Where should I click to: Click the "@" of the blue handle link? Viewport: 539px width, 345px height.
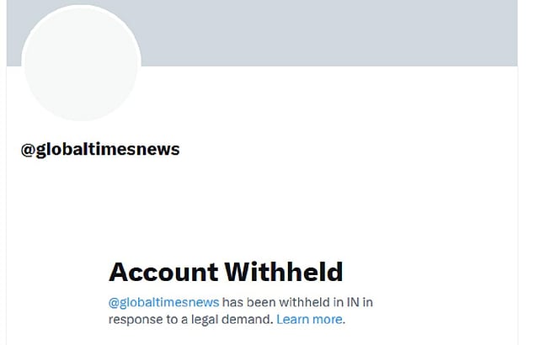[115, 302]
